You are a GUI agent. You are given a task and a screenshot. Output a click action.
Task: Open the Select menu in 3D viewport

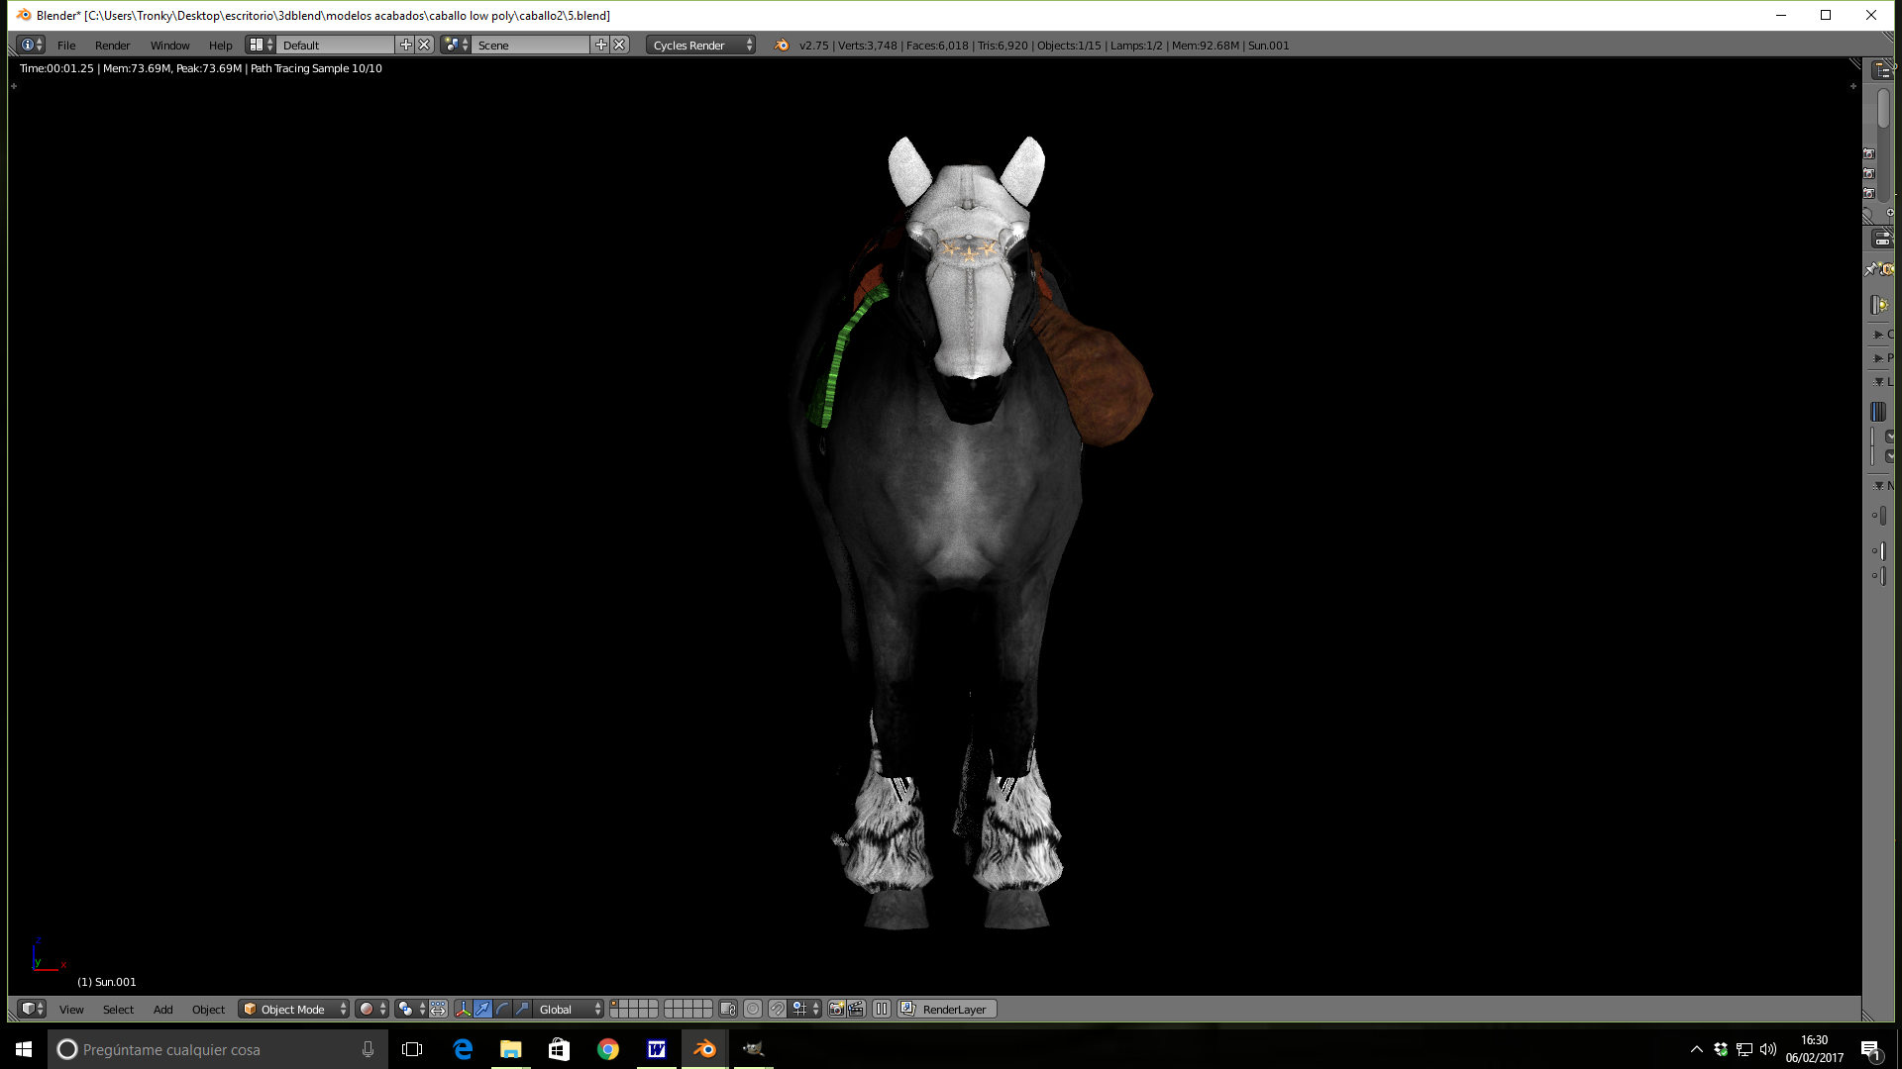click(118, 1010)
